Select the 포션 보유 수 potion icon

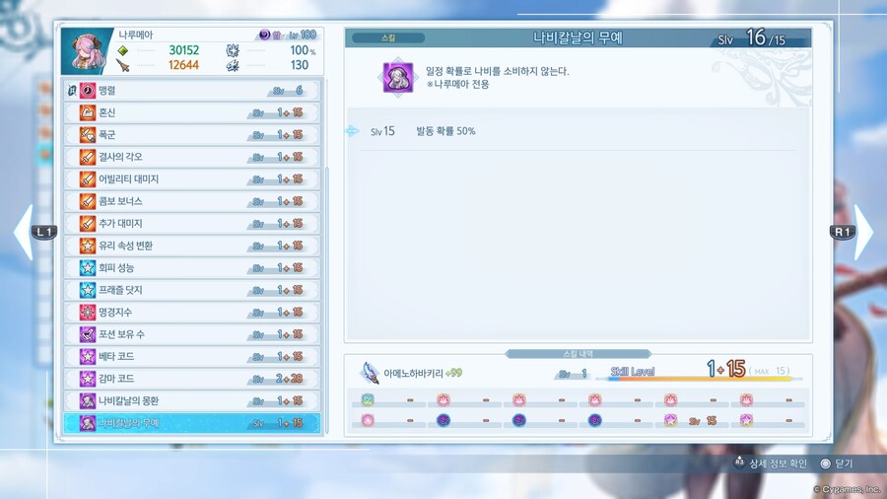[x=87, y=334]
